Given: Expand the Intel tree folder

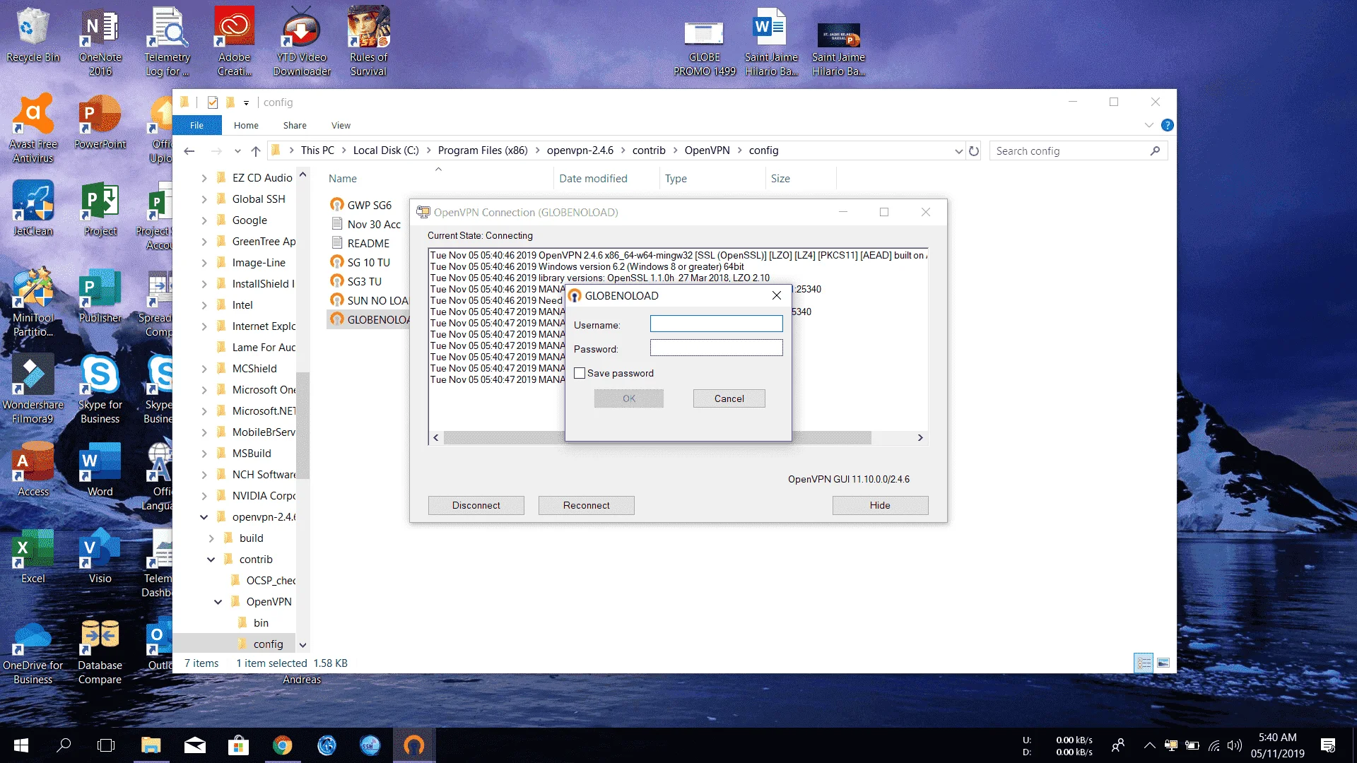Looking at the screenshot, I should pos(204,305).
